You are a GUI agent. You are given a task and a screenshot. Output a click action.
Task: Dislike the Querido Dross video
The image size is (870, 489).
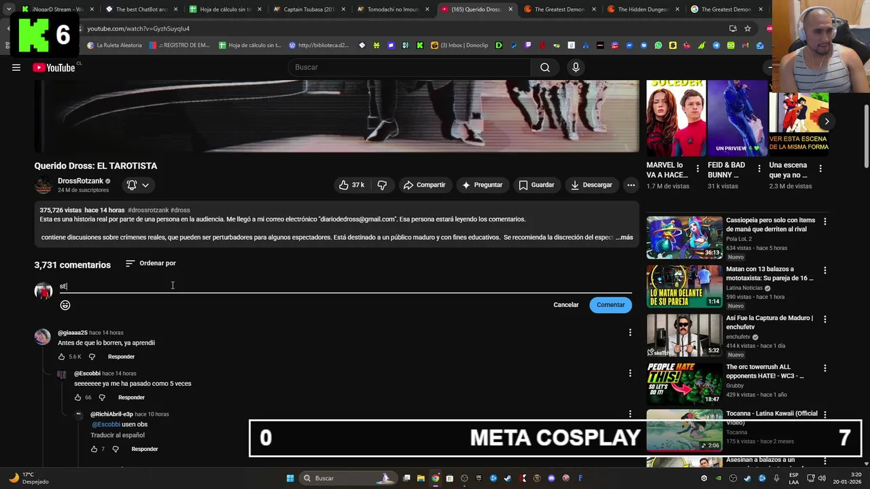point(382,185)
